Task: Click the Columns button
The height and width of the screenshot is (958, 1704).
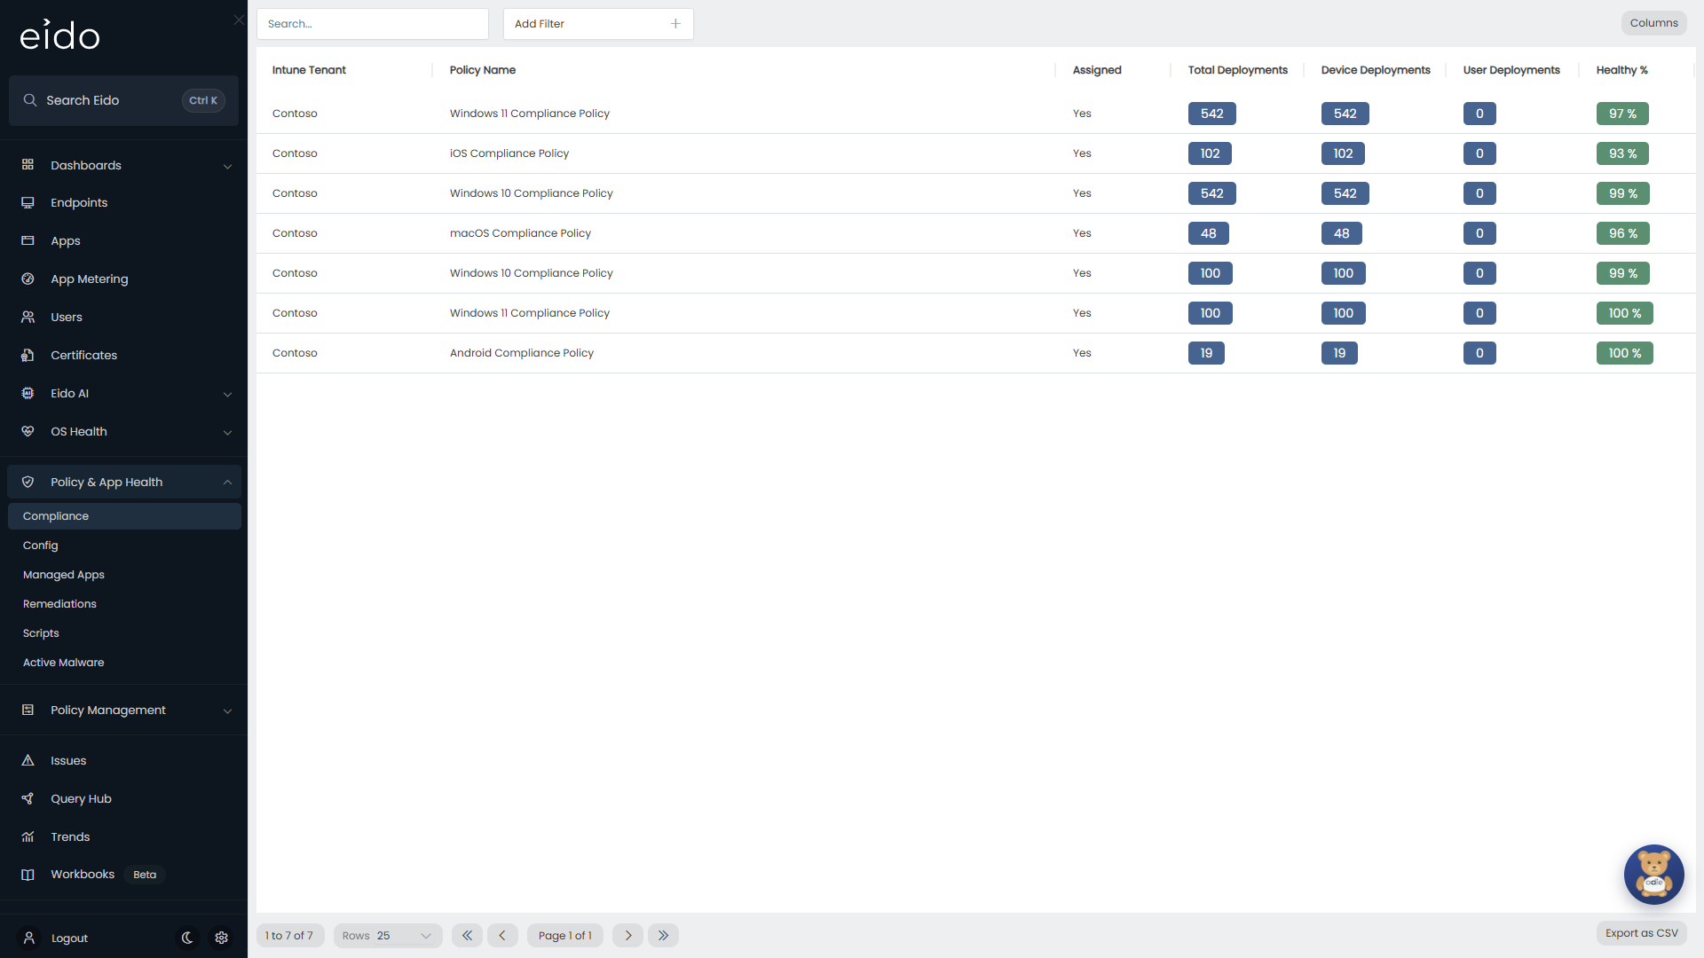Action: pos(1653,23)
